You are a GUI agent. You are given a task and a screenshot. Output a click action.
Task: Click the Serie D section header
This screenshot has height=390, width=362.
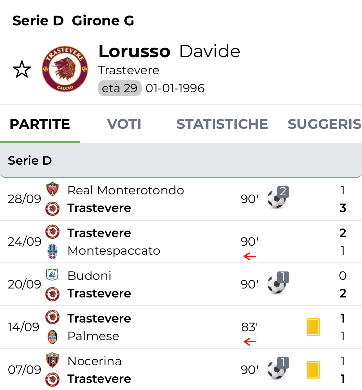point(181,160)
